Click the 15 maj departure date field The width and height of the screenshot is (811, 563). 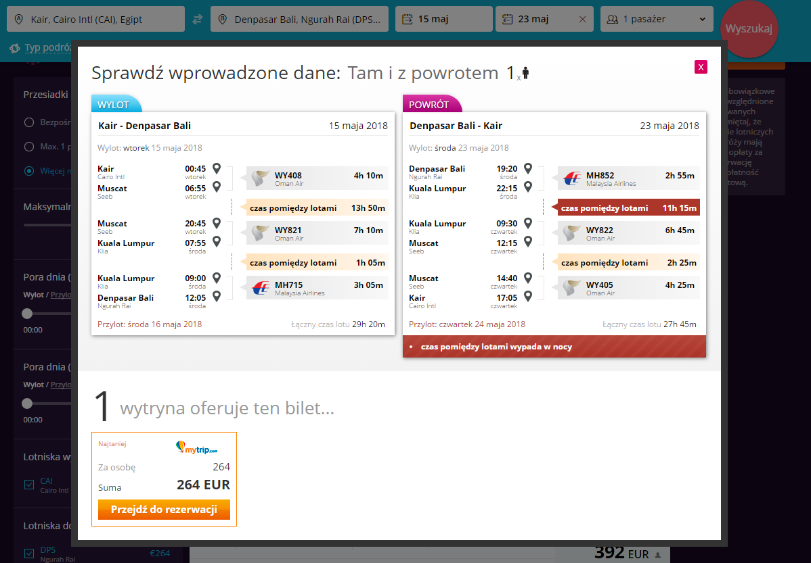[x=444, y=19]
